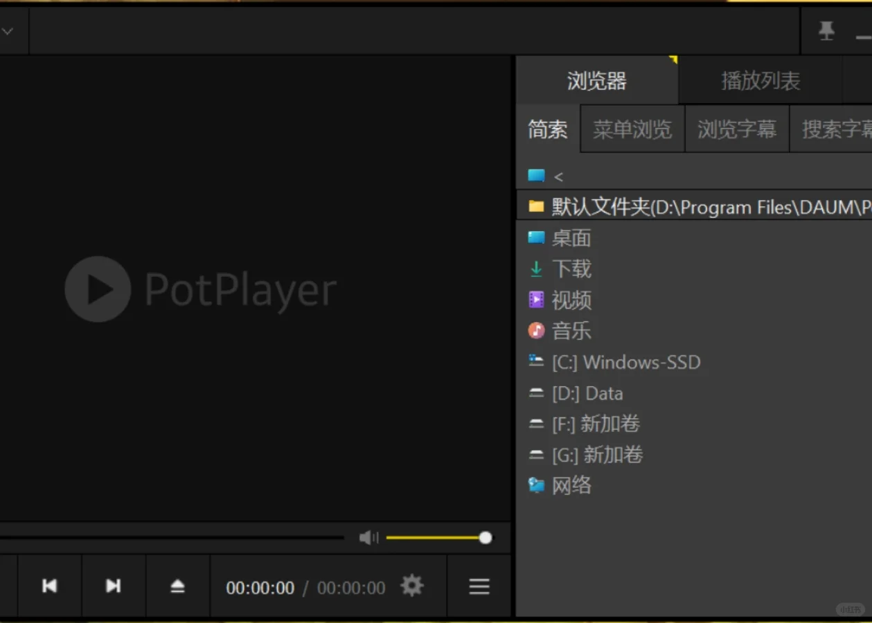Switch to the 播放列表 tab

pyautogui.click(x=760, y=81)
